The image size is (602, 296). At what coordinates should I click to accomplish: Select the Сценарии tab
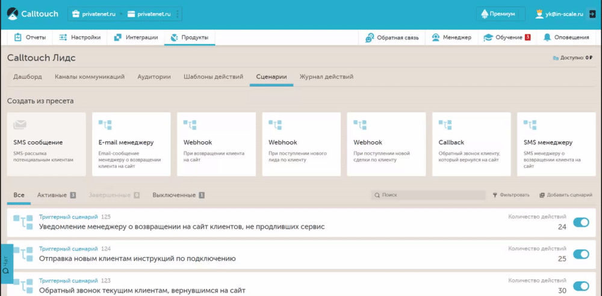[272, 77]
